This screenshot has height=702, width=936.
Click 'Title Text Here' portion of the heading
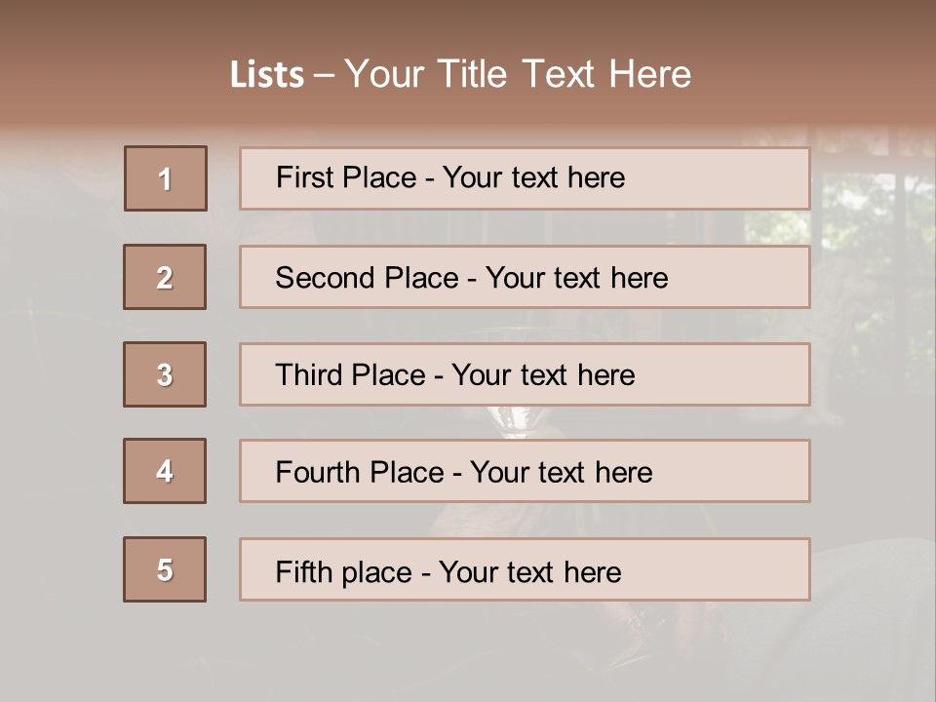(x=565, y=74)
